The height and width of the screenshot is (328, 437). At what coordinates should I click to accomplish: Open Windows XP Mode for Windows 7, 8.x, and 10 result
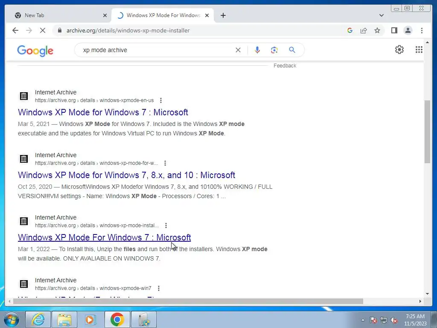coord(126,175)
